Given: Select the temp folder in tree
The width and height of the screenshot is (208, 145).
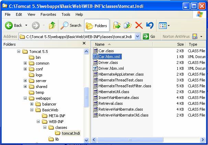Looking at the screenshot, I should pos(36,92).
